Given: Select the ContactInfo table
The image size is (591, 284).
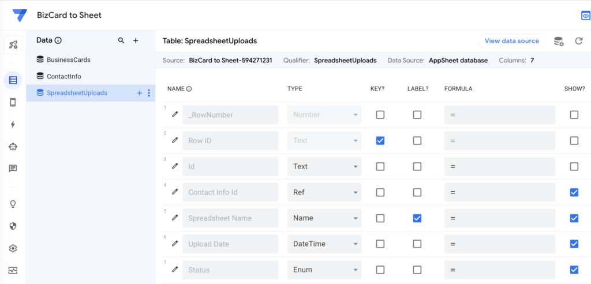Looking at the screenshot, I should pos(63,76).
